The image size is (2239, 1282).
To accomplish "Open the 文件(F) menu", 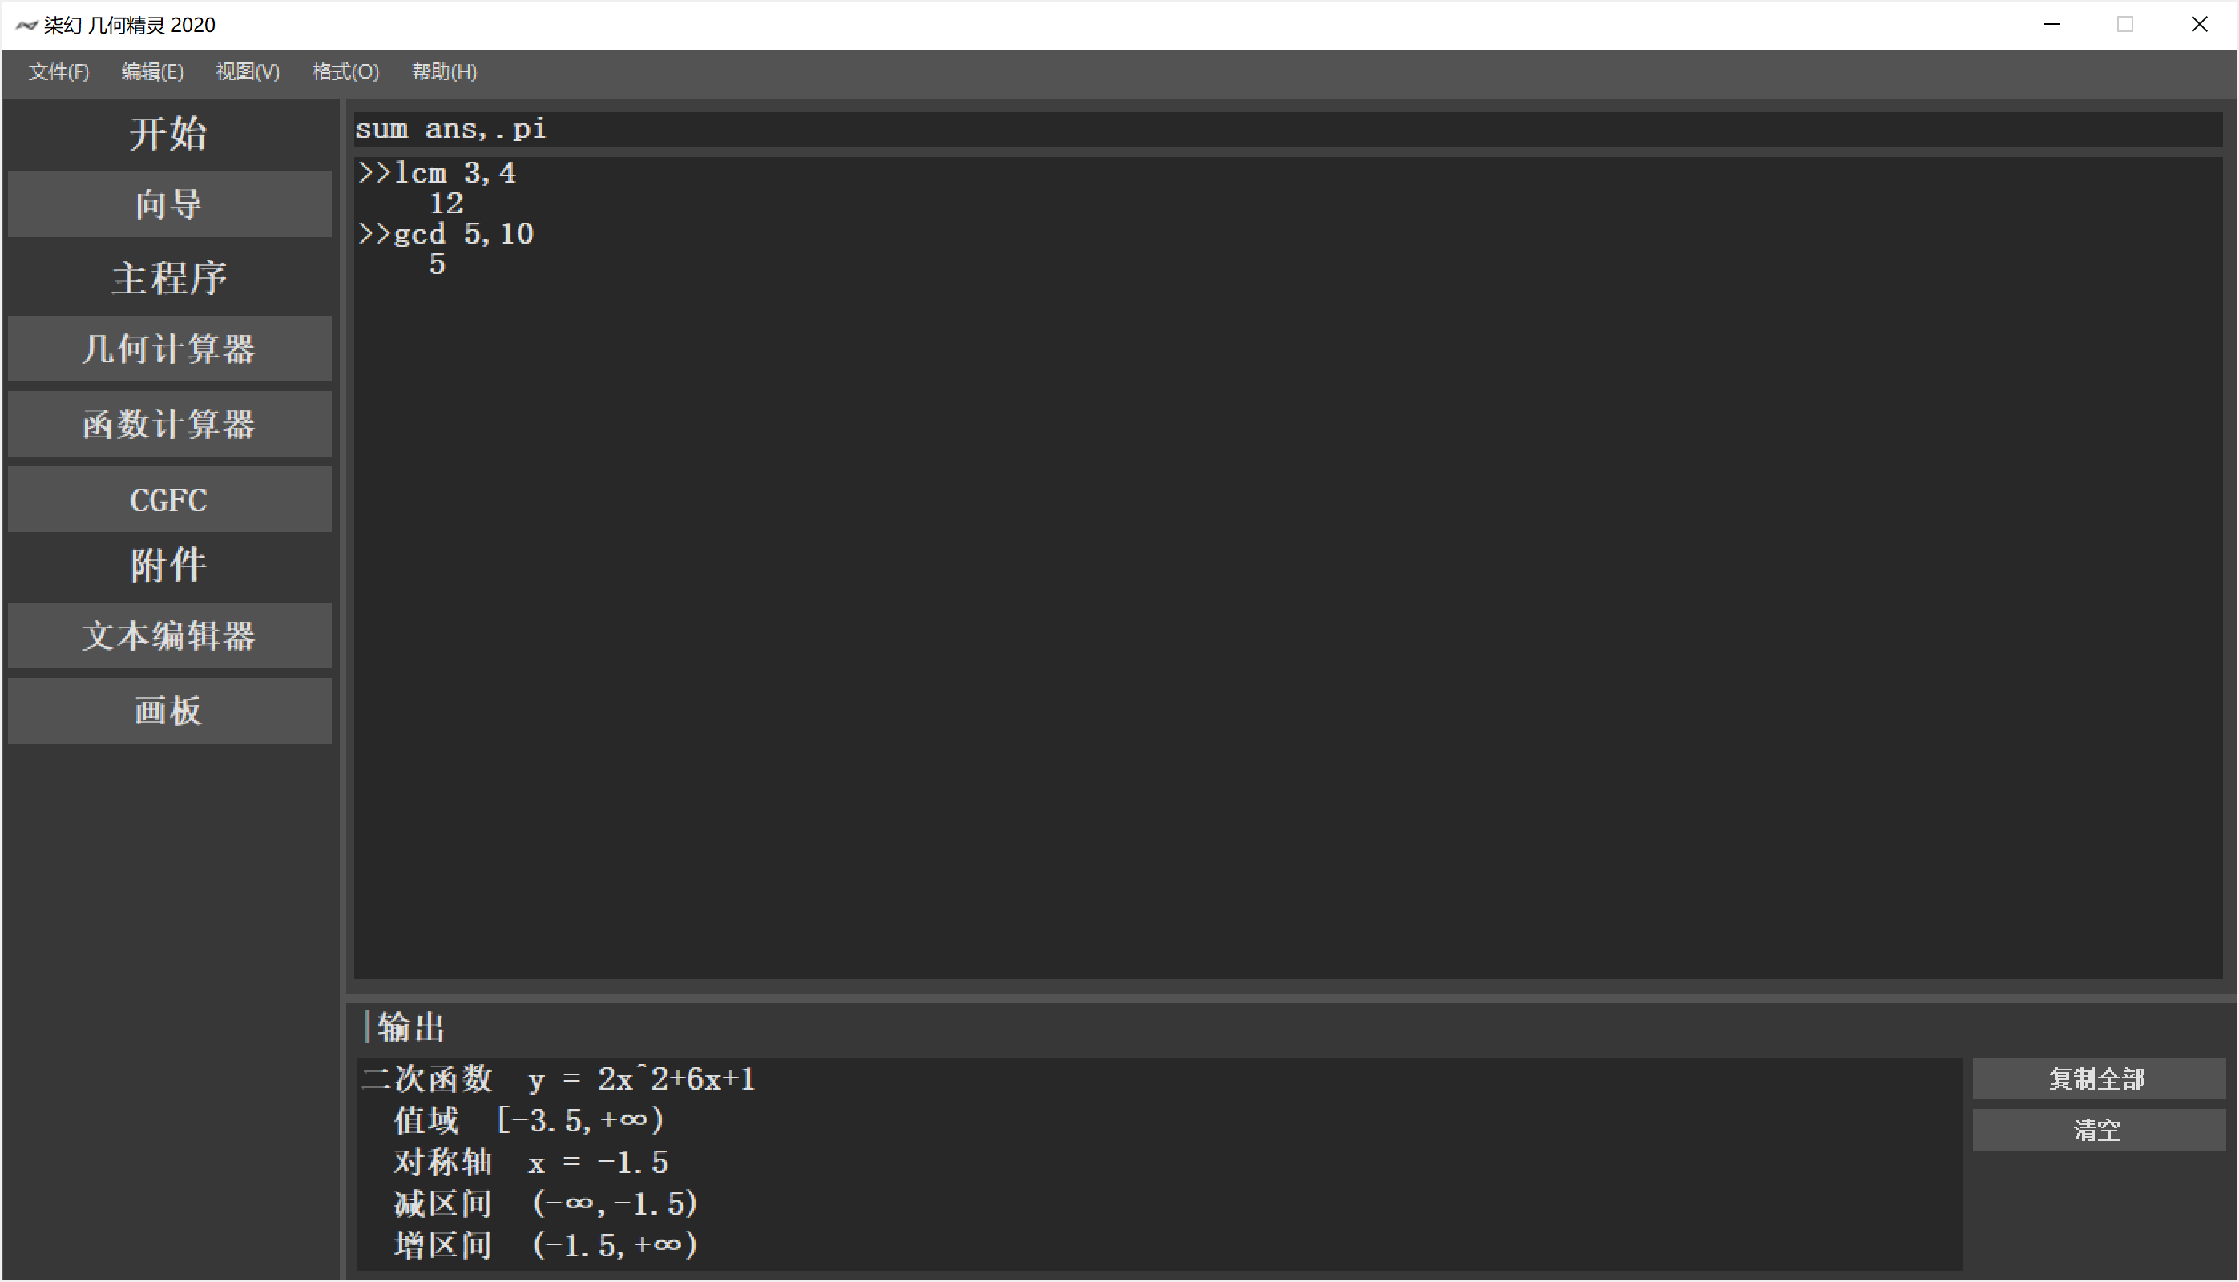I will [x=58, y=72].
